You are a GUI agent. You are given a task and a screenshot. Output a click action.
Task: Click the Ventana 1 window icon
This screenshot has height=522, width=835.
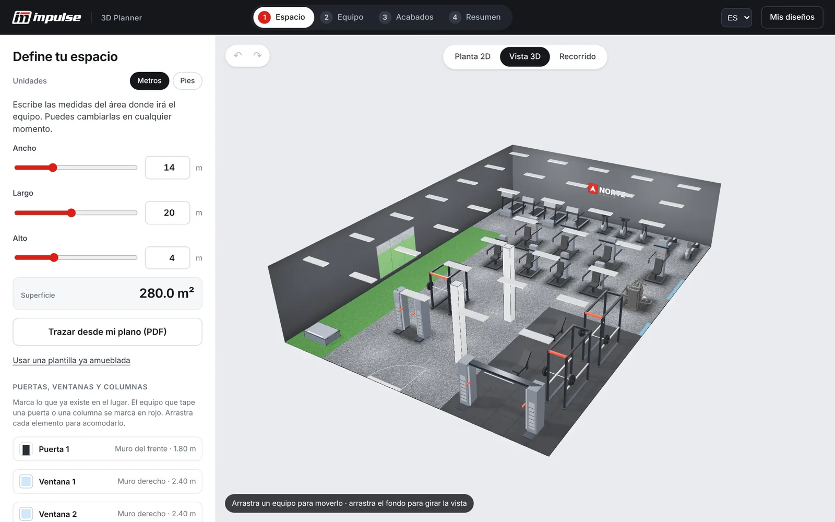tap(26, 482)
